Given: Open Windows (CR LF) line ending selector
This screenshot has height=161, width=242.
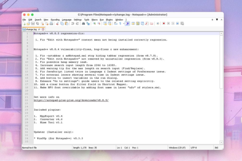Looking at the screenshot, I should [177, 148].
